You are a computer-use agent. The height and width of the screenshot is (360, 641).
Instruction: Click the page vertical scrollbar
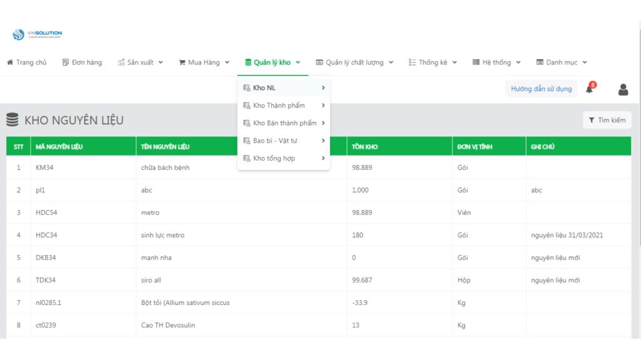pyautogui.click(x=639, y=135)
